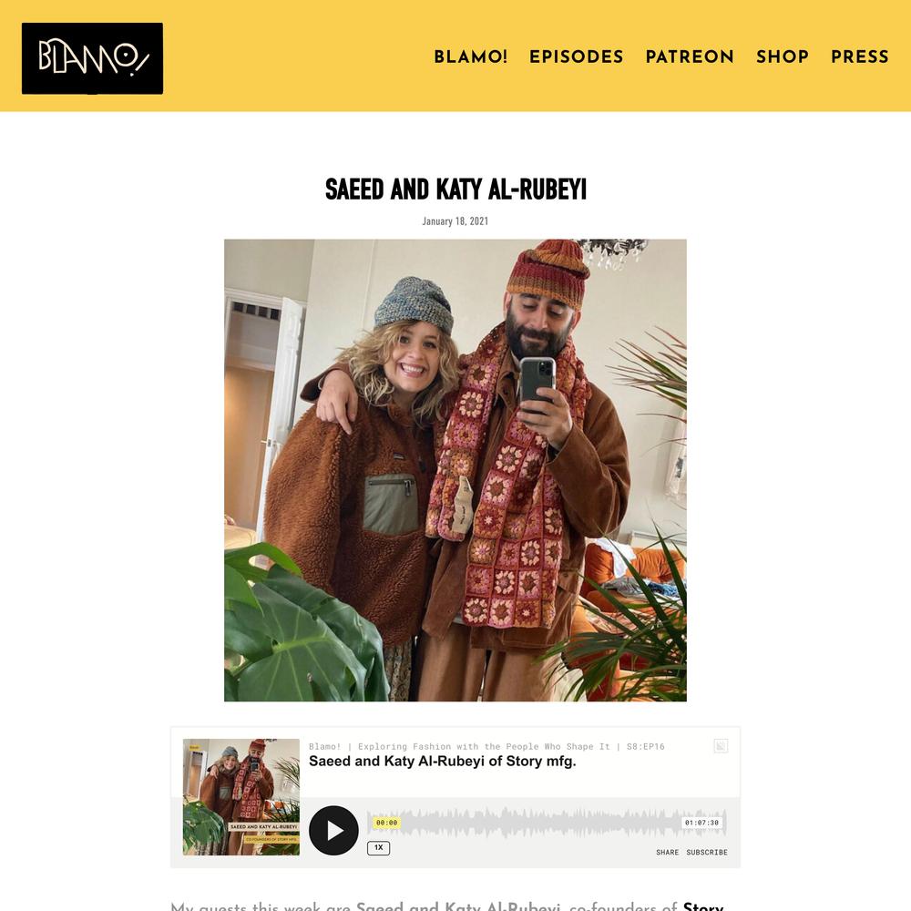The width and height of the screenshot is (911, 911).
Task: Play the Story mfg. podcast episode
Action: pos(333,830)
